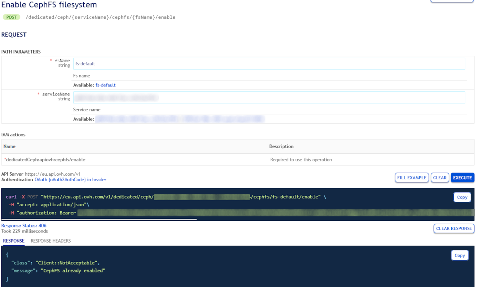Click the dedicatedCeph:apiovh:cephfs/enable IAM action
482x287 pixels.
coord(45,160)
